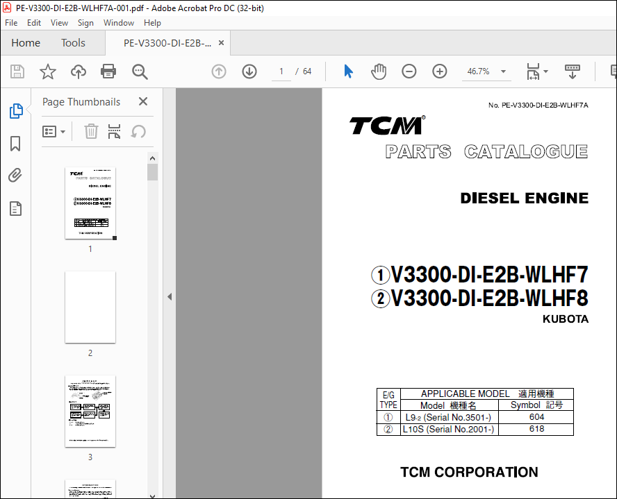Screen dimensions: 617x499
Task: Switch to the Tools tab
Action: point(73,43)
